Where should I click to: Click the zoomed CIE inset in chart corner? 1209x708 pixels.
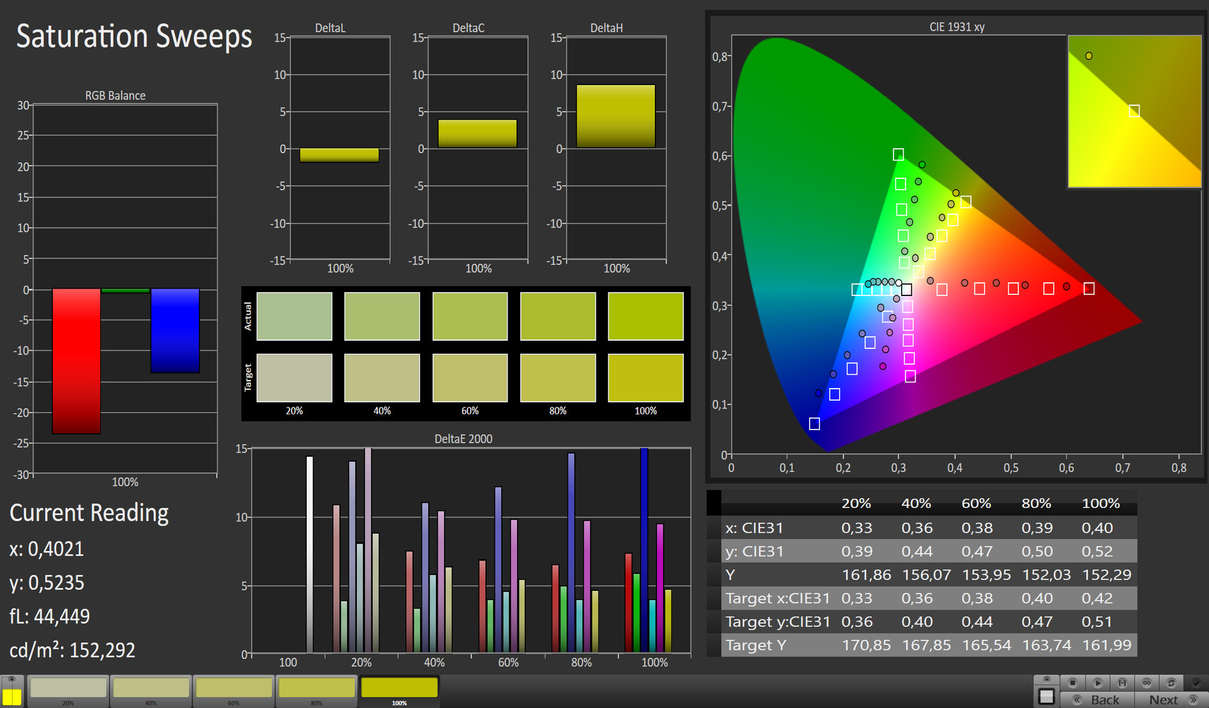click(1135, 111)
